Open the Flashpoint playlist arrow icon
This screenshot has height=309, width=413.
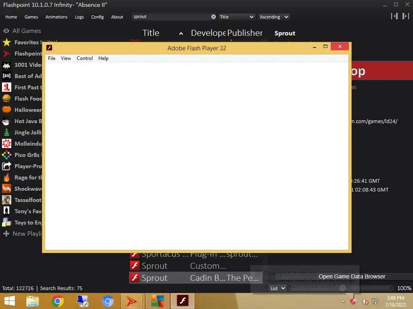click(x=6, y=54)
